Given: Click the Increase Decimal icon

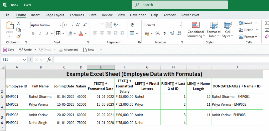Looking at the screenshot, I should click(x=172, y=33).
